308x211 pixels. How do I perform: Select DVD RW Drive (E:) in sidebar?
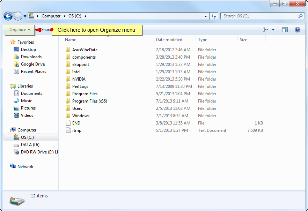click(x=39, y=152)
